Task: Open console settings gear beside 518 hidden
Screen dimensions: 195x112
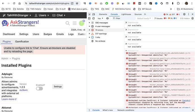Action: click(x=192, y=18)
